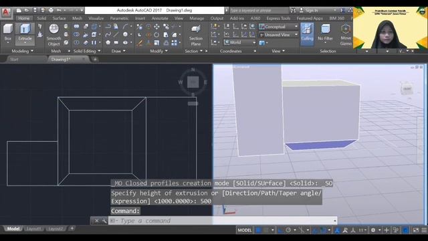Switch to the Visualize ribbon tab
This screenshot has width=428, height=241.
[96, 18]
